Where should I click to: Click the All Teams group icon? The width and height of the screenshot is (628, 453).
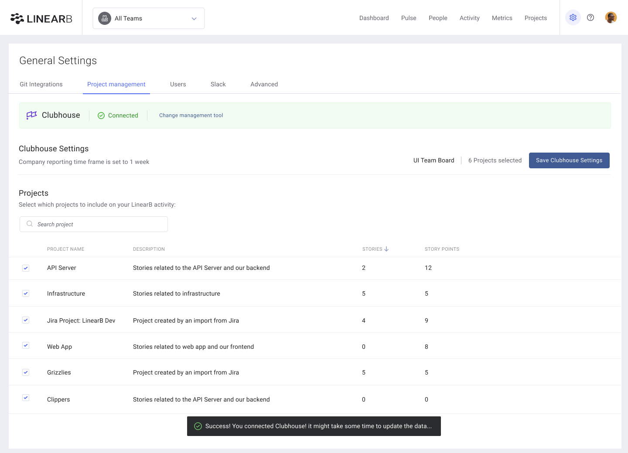pos(105,18)
